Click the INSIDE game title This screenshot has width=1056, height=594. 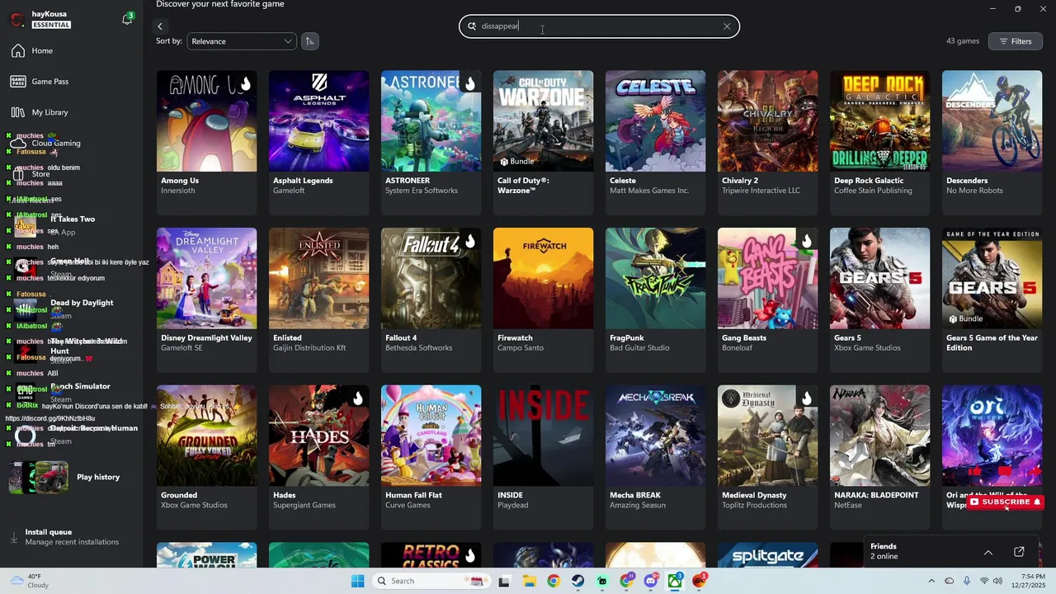click(510, 496)
